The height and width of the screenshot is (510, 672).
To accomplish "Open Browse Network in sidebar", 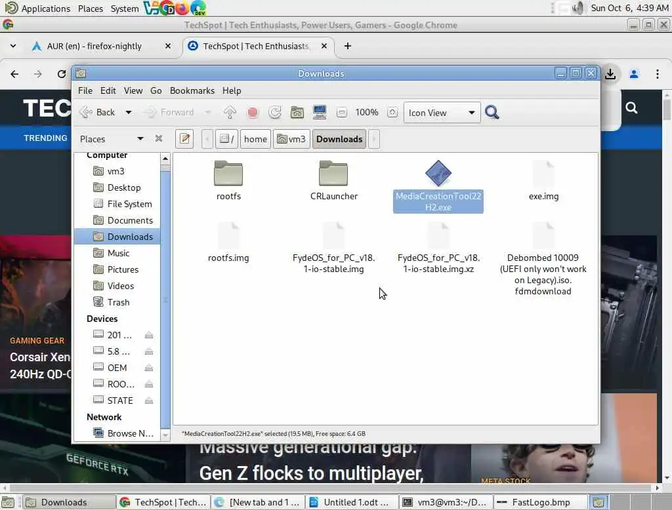I will tap(117, 433).
